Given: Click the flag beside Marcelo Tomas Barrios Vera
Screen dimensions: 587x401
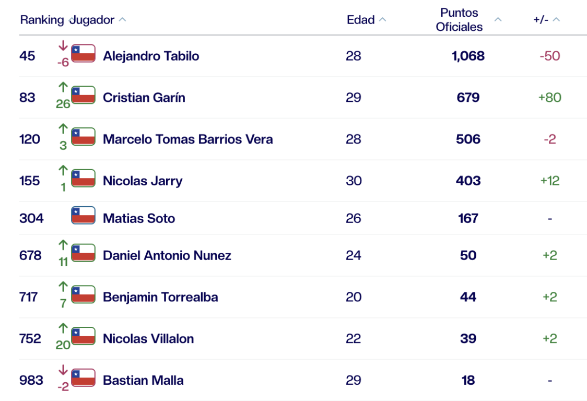Looking at the screenshot, I should coord(83,137).
